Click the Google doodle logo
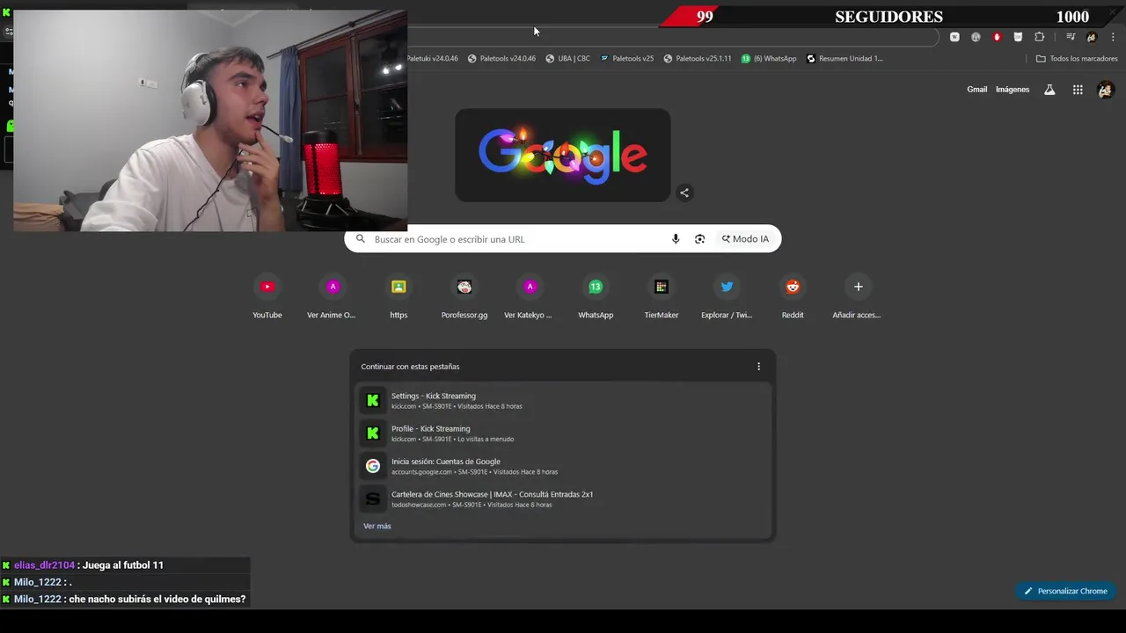The image size is (1126, 633). [x=563, y=156]
